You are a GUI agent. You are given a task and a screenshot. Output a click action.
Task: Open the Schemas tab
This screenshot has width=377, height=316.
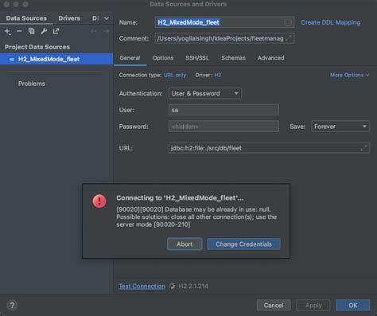point(233,58)
